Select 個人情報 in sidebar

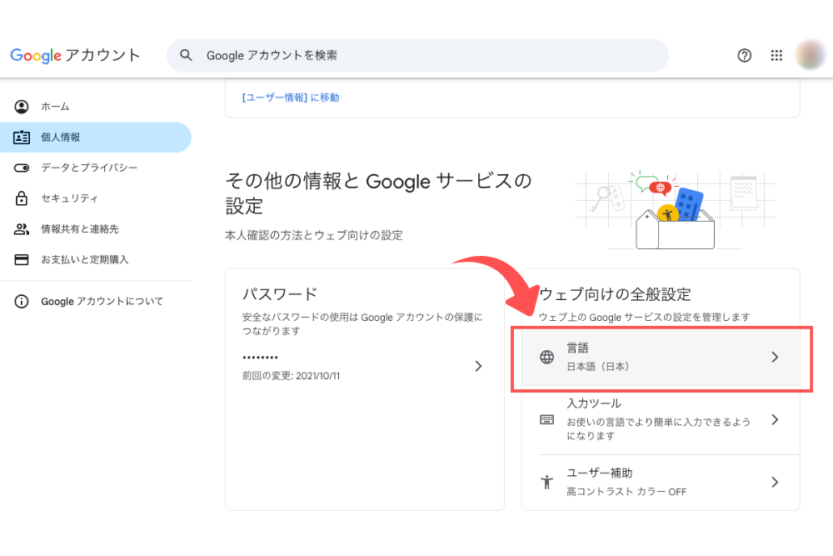coord(60,138)
